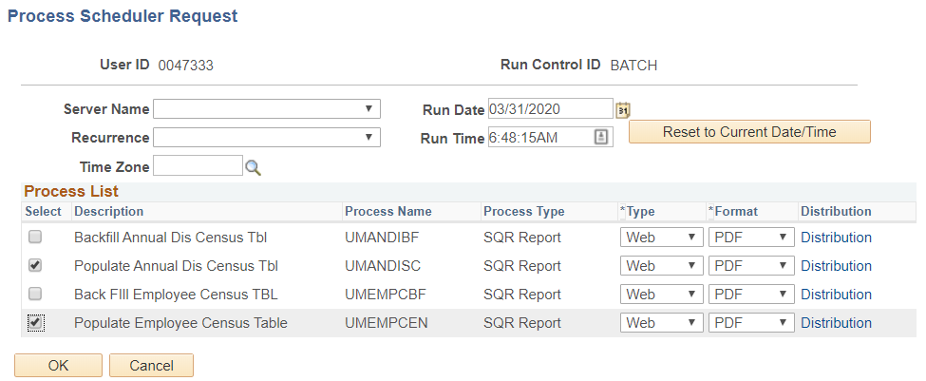Click the Process List heading
Viewport: 926px width, 381px height.
71,191
